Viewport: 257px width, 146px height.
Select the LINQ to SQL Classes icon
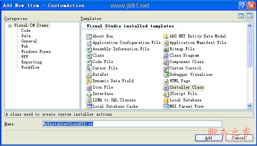point(89,100)
